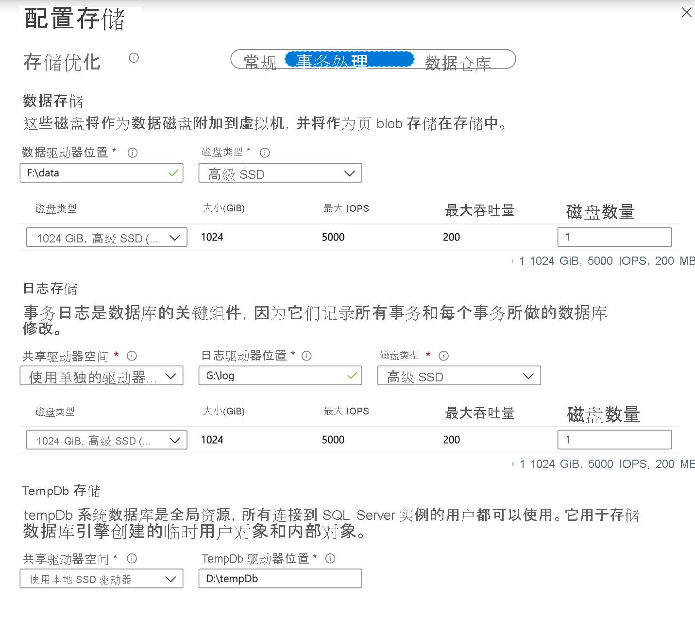Screen dimensions: 695x619
Task: Click the info icon next to 日志驱动器位置
Action: click(306, 355)
